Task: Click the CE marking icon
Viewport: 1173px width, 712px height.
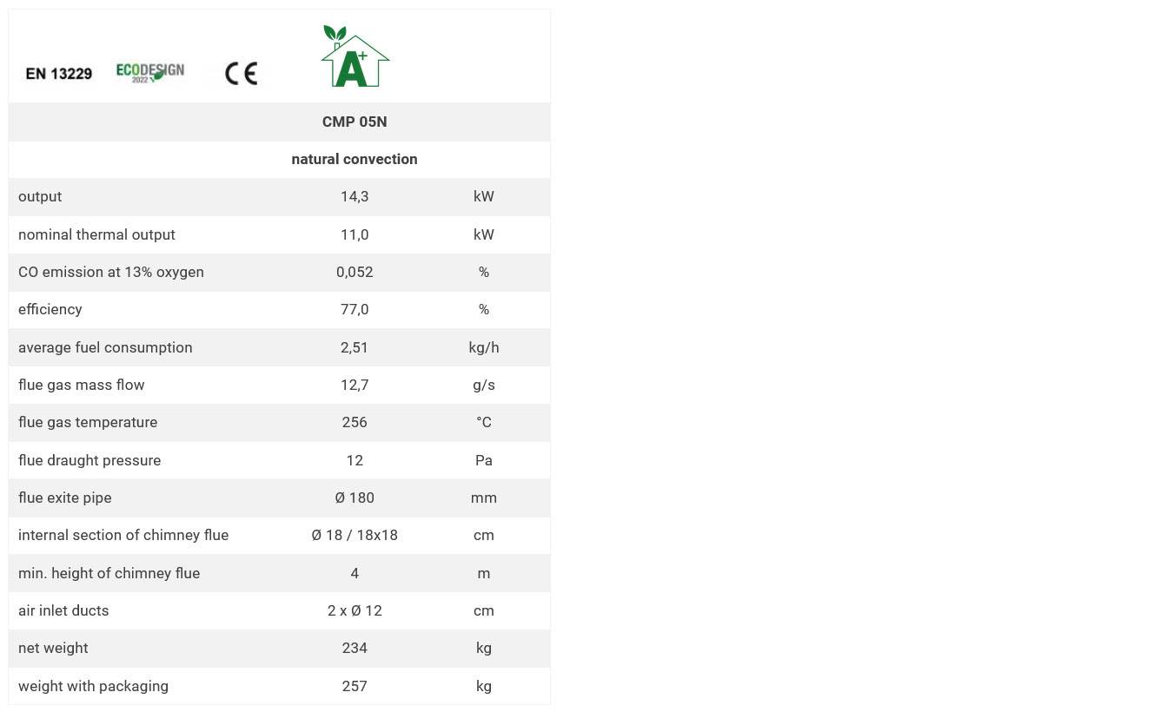Action: pos(241,74)
